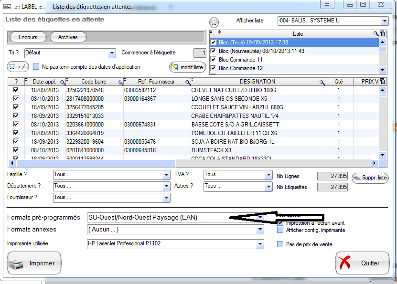Open the Tri sort order dropdown
The height and width of the screenshot is (284, 397).
pos(112,53)
